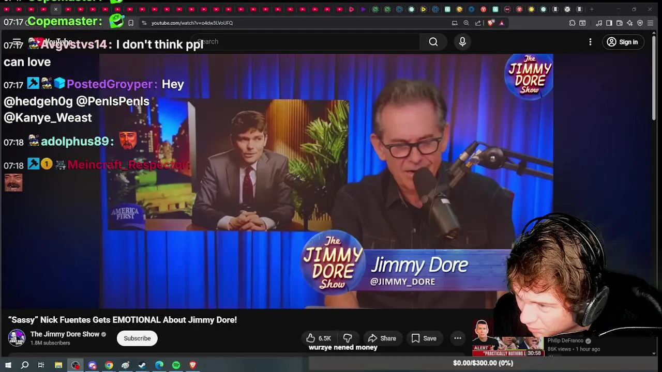
Task: Bookmark this page icon in address bar
Action: coord(131,23)
